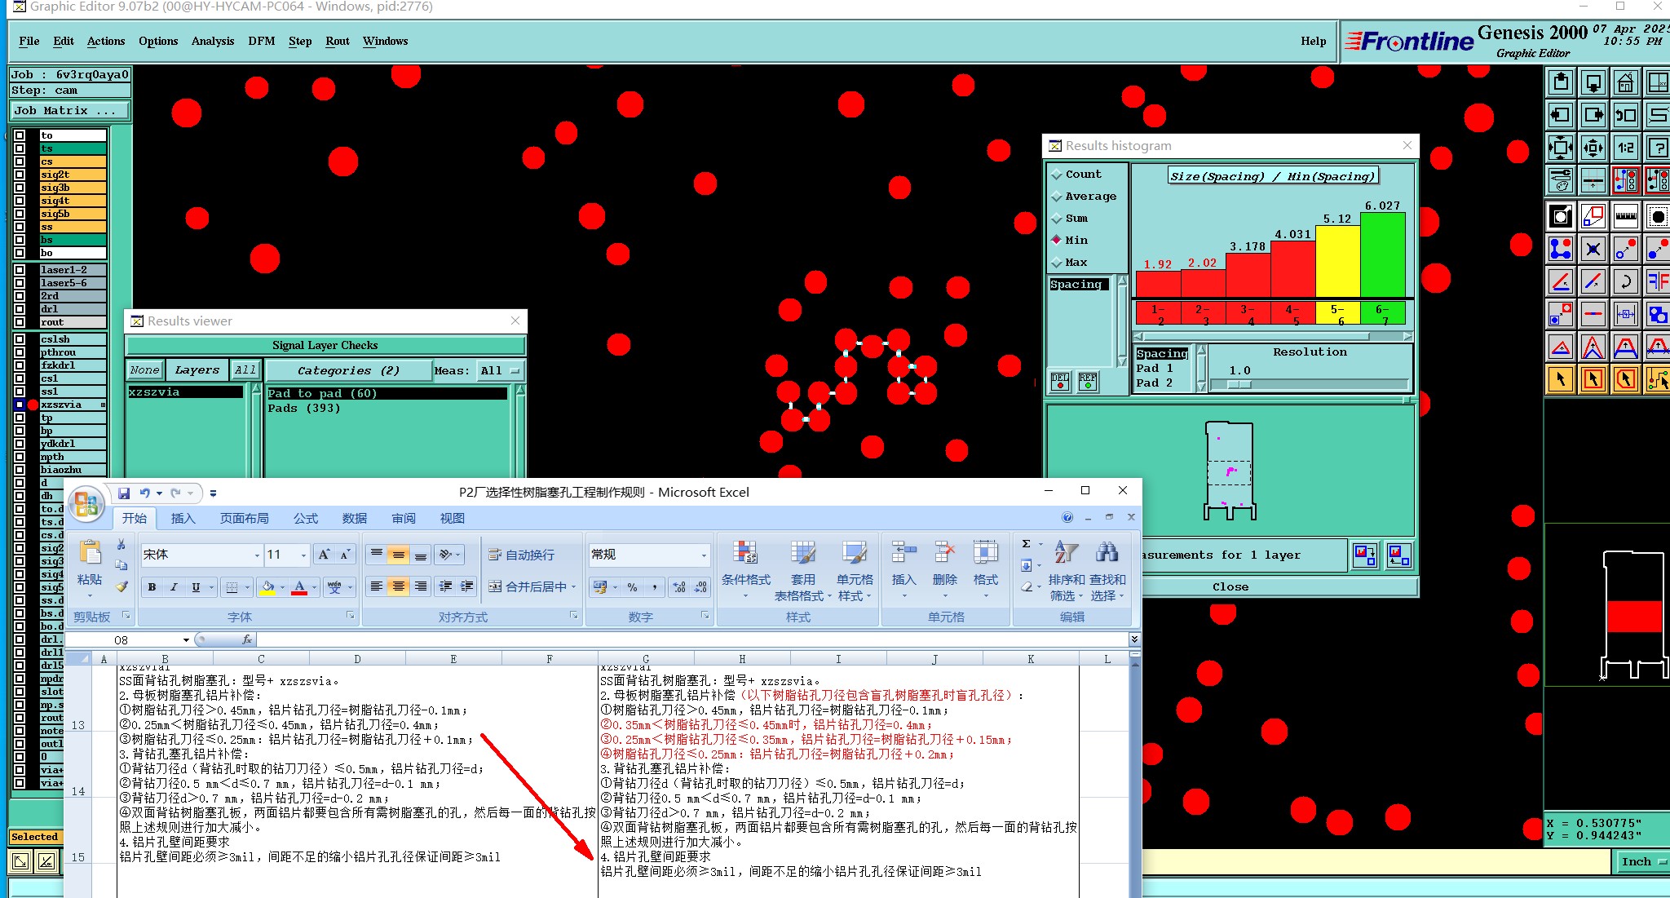Click the Job Matrix button

[x=69, y=110]
